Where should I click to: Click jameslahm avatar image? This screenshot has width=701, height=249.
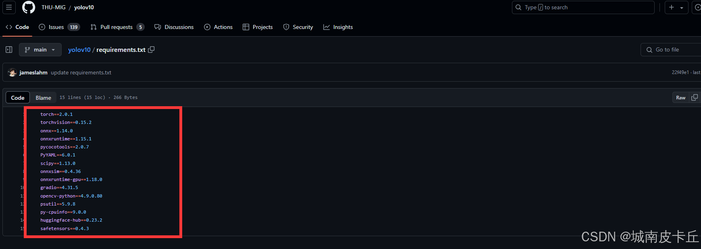pyautogui.click(x=12, y=72)
